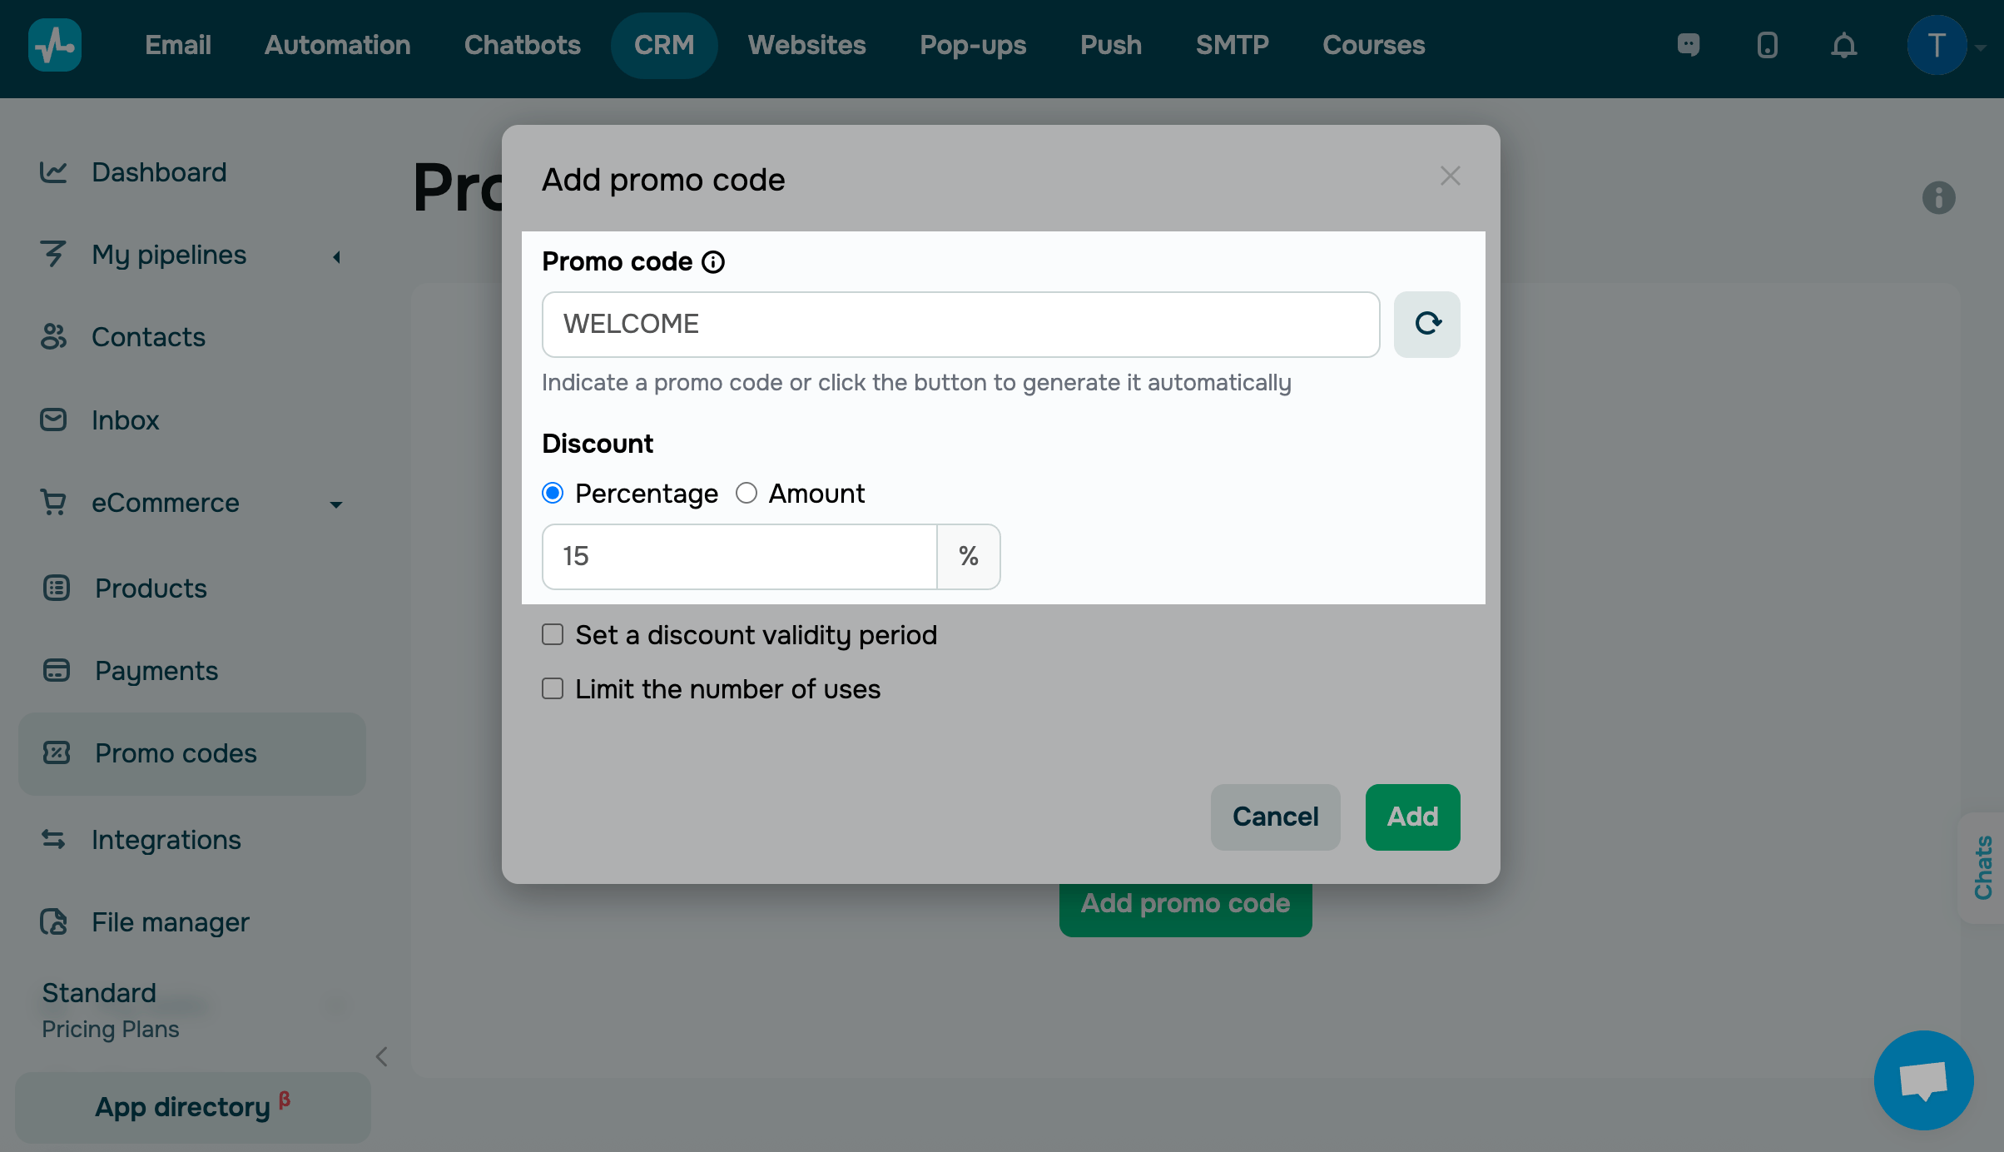Open the user avatar account dropdown

click(x=1937, y=45)
